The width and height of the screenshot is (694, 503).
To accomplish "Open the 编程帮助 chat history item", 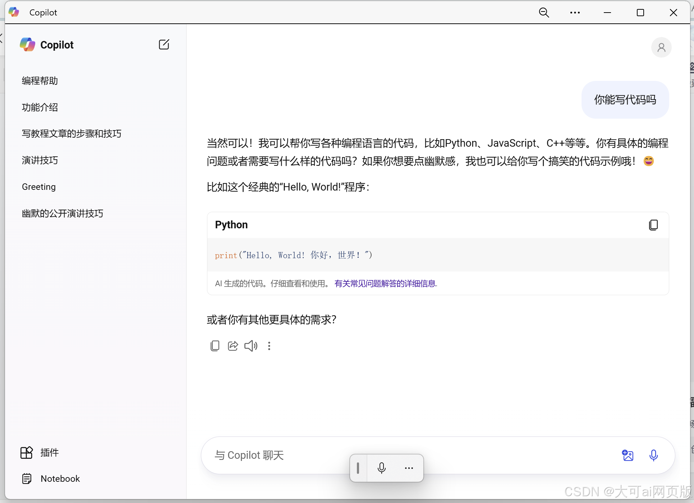I will click(40, 81).
